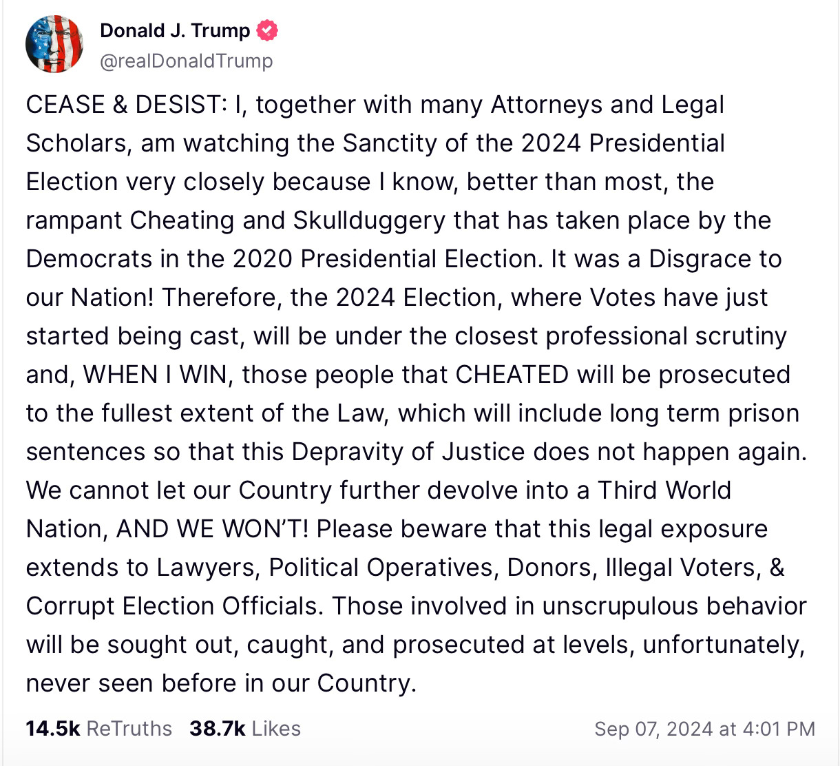Click the word ReTruths under the post

[x=129, y=728]
